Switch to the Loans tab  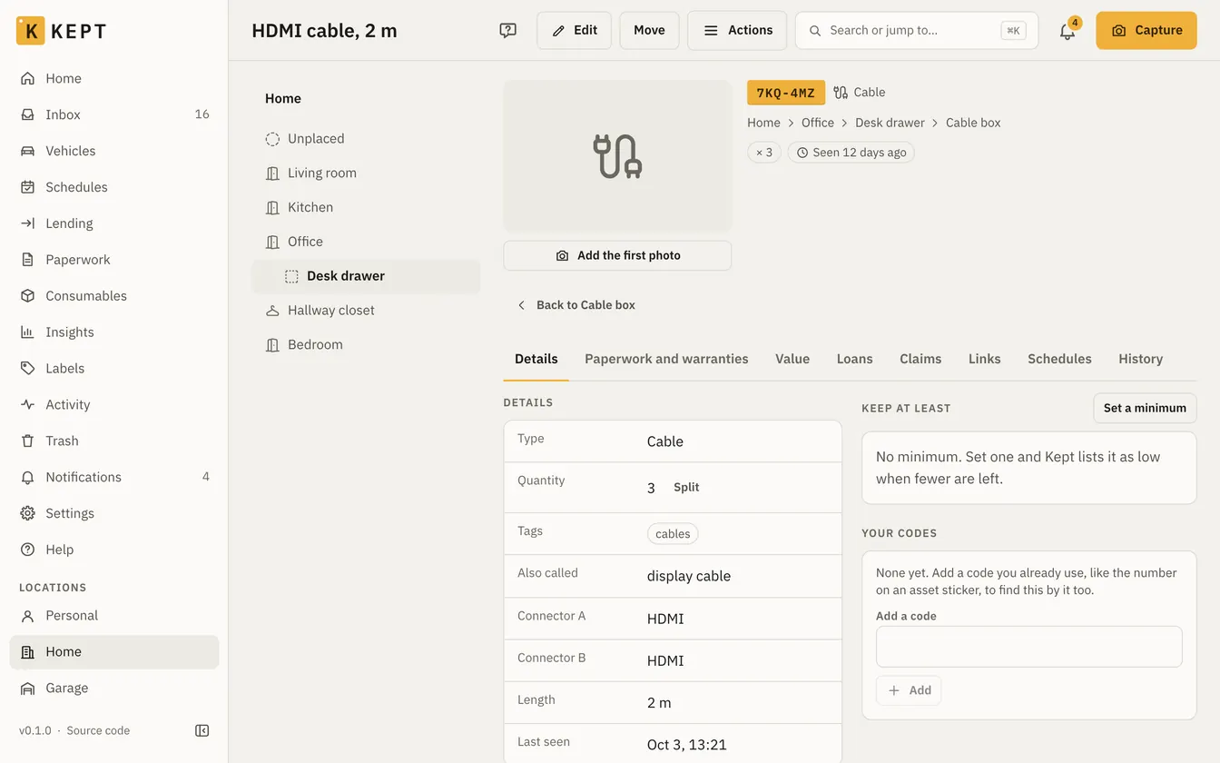pyautogui.click(x=854, y=359)
